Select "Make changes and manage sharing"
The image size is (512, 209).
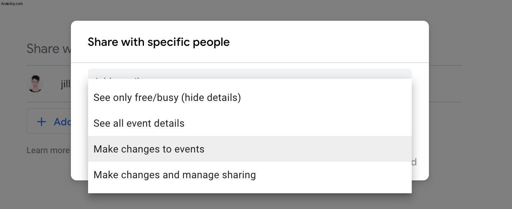250,175
